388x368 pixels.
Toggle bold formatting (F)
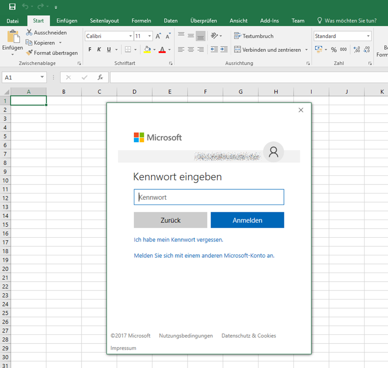[x=90, y=50]
